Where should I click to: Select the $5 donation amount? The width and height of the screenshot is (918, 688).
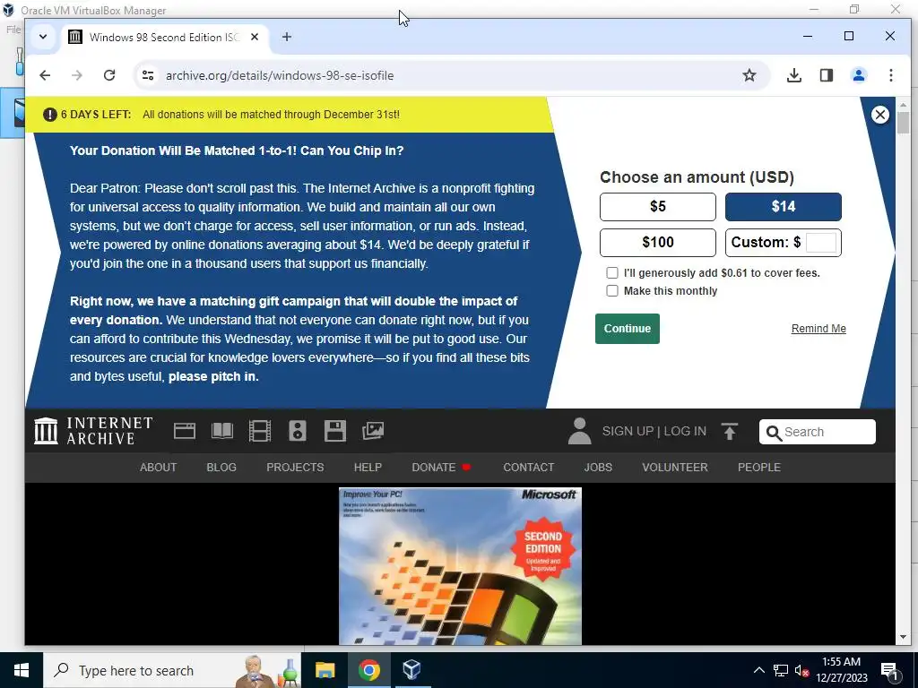(x=657, y=207)
